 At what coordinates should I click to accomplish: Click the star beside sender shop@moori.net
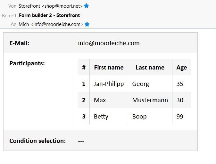(x=87, y=6)
